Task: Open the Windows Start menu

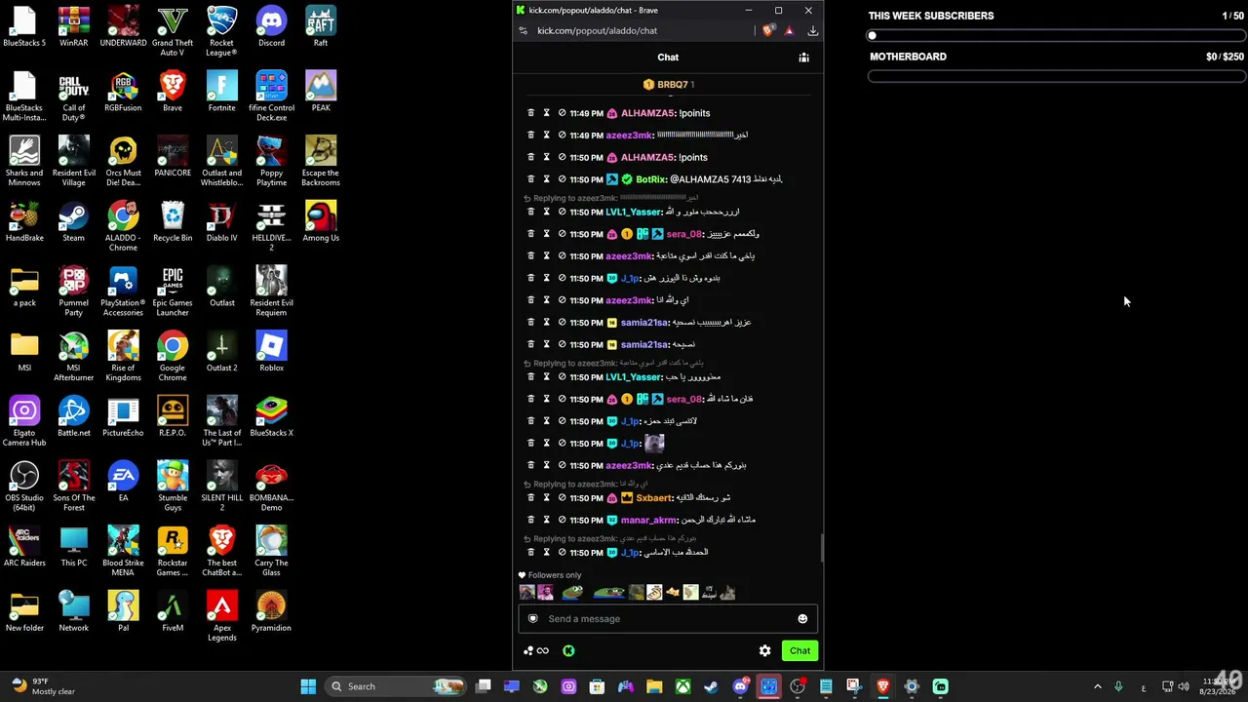Action: click(308, 686)
